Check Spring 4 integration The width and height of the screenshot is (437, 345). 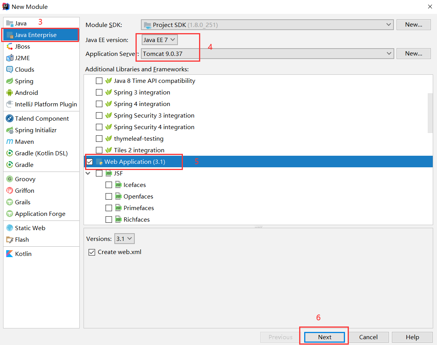[99, 104]
